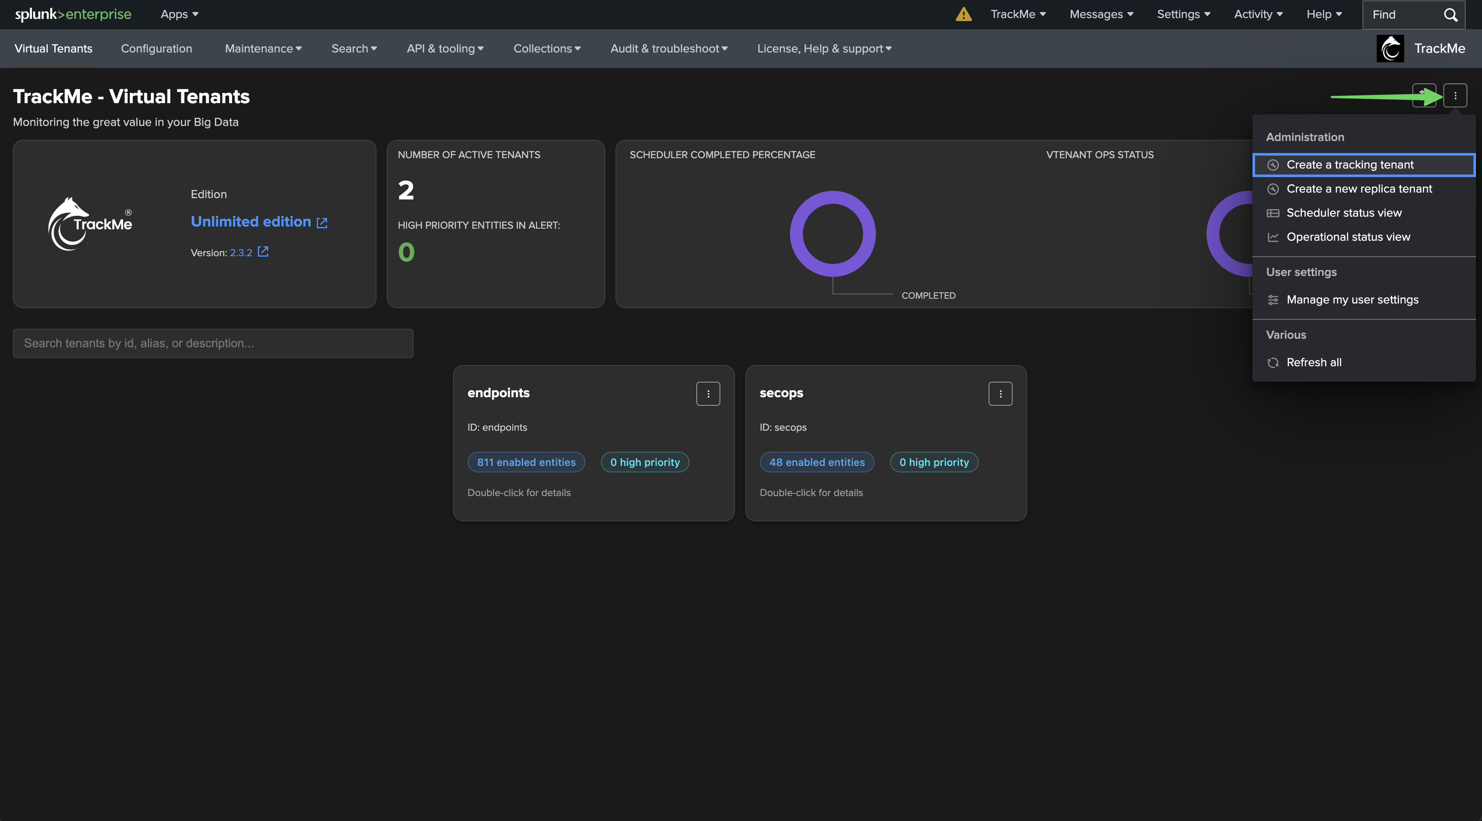This screenshot has height=821, width=1482.
Task: Open the Apps dropdown in the Splunk bar
Action: pos(179,14)
